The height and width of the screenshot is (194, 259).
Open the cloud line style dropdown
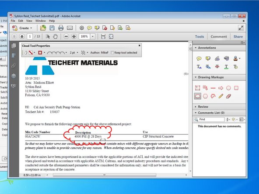click(57, 52)
